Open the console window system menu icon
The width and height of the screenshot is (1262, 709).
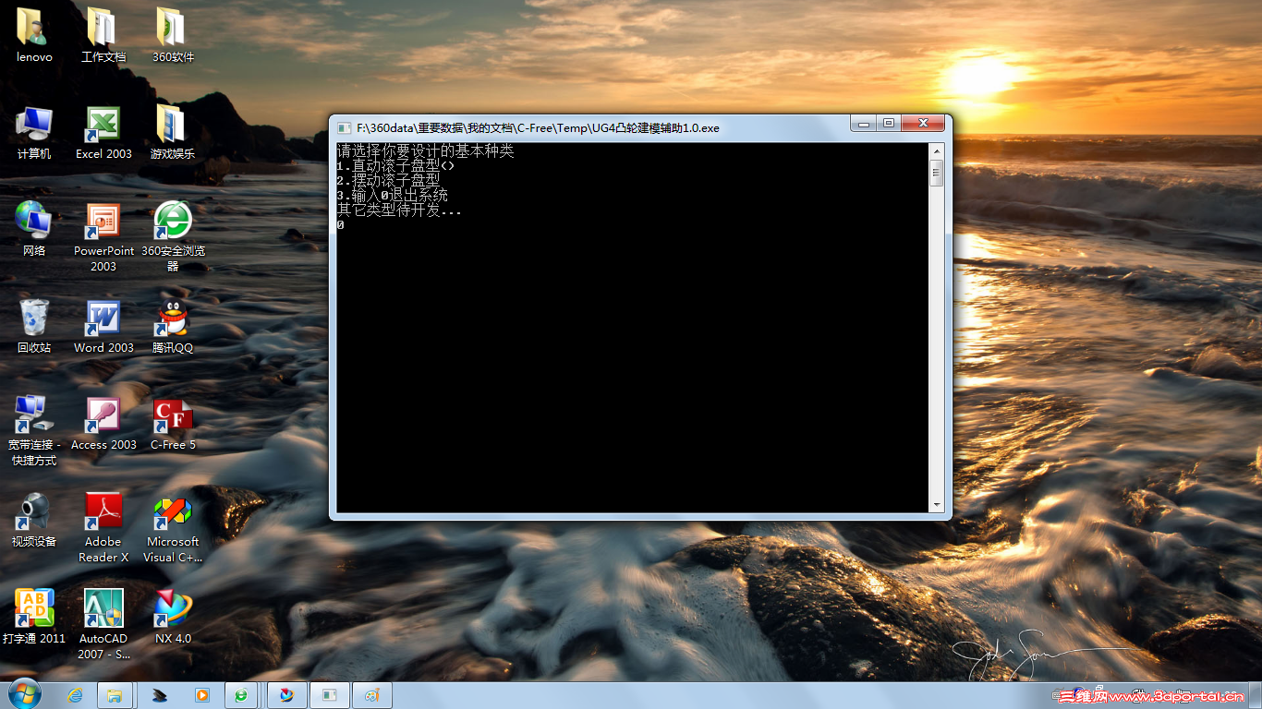(x=343, y=128)
